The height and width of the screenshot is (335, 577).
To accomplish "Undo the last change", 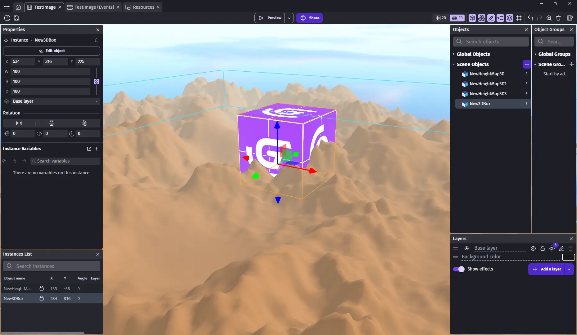I will tap(530, 18).
